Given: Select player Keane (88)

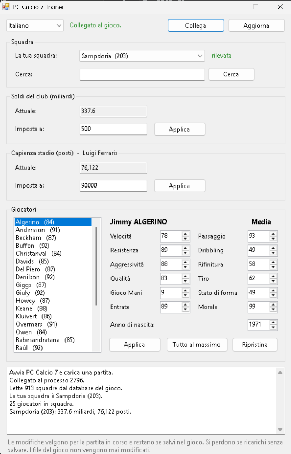Looking at the screenshot, I should click(53, 308).
